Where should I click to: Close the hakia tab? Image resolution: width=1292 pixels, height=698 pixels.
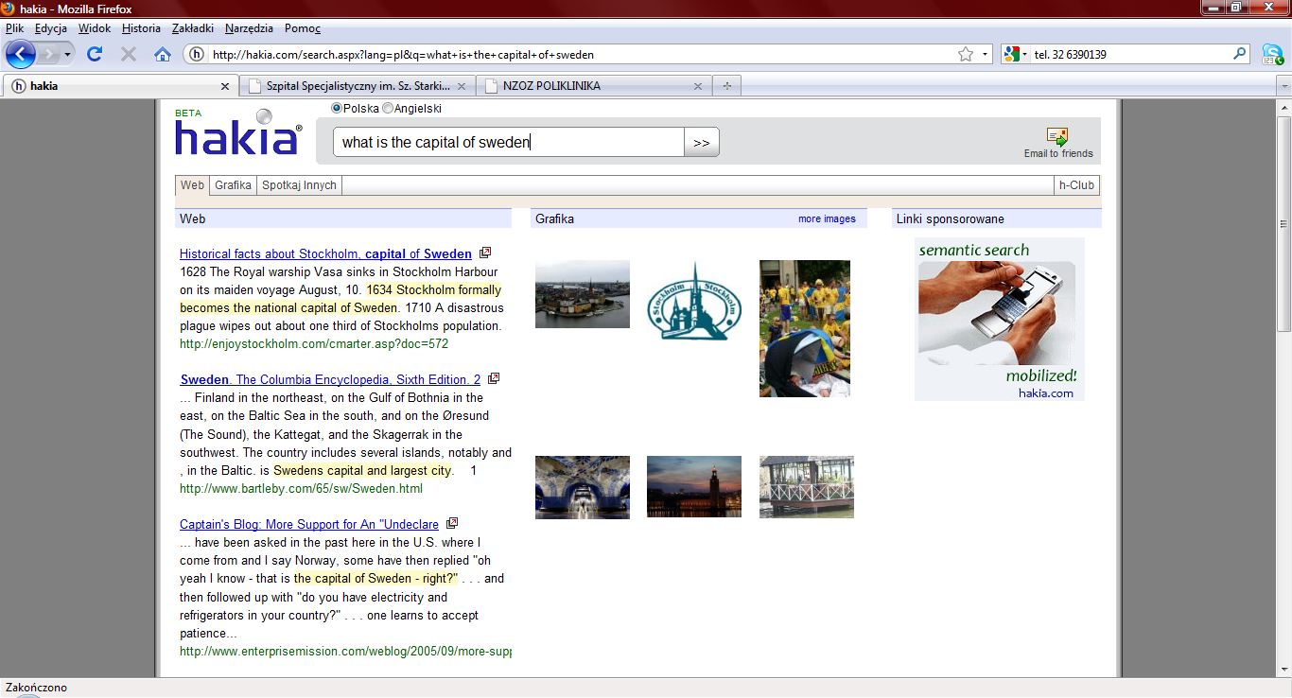tap(224, 86)
